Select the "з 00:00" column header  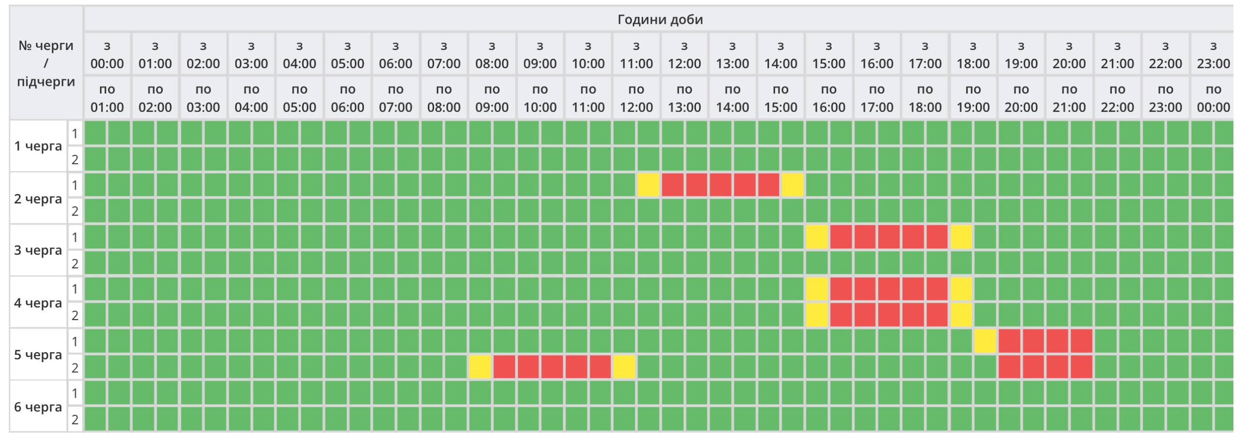(107, 55)
